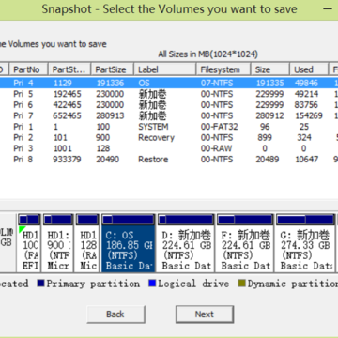Click the Label column header
This screenshot has width=338, height=338.
coord(165,69)
